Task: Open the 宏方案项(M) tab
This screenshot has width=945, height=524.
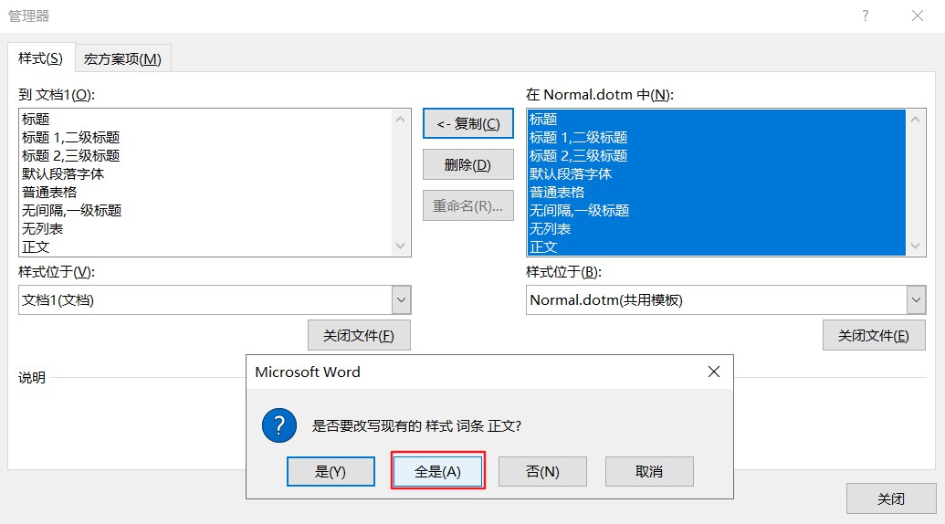Action: 122,59
